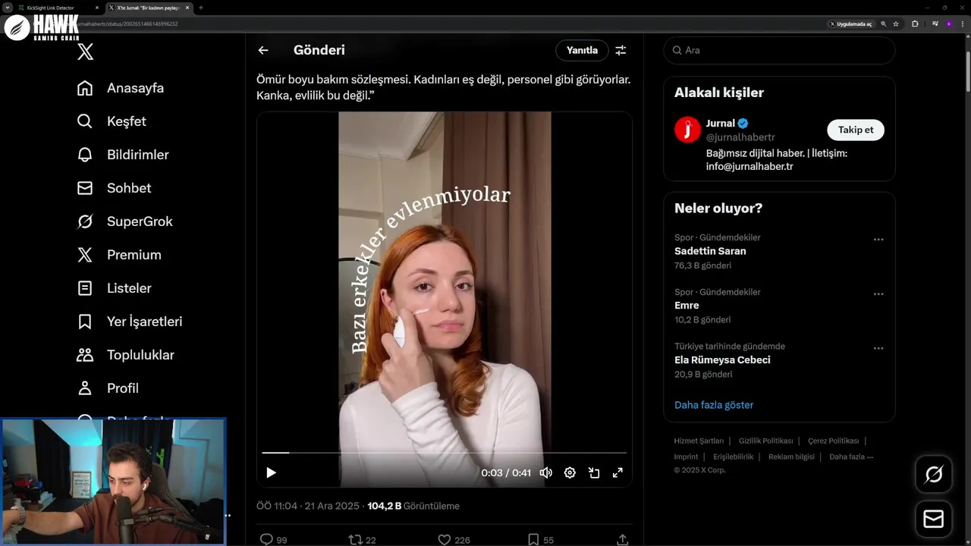The image size is (971, 546).
Task: Bookmark the page with star icon
Action: tap(896, 24)
